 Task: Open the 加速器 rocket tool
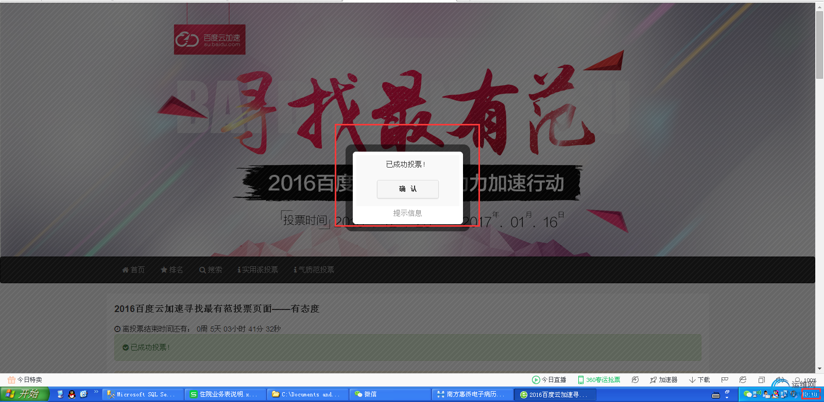(664, 380)
